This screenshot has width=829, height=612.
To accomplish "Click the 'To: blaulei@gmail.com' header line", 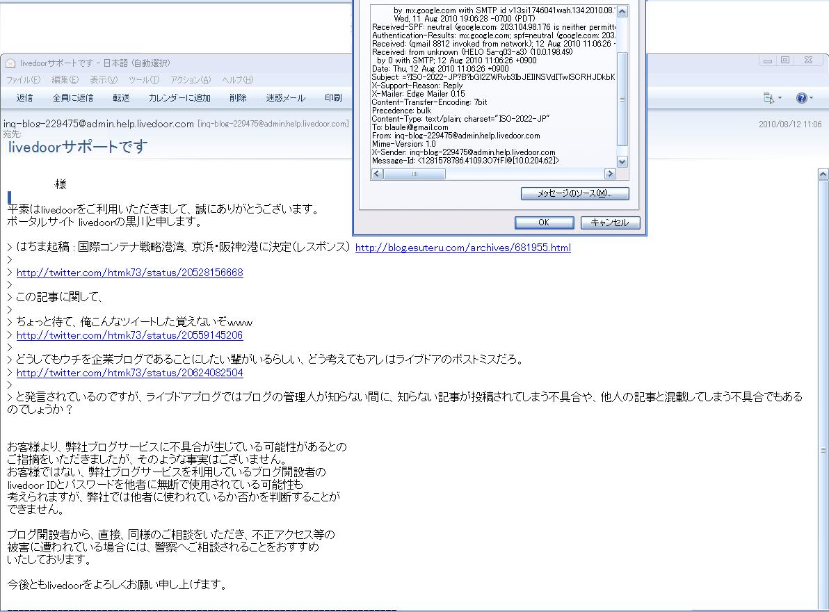I will 410,127.
